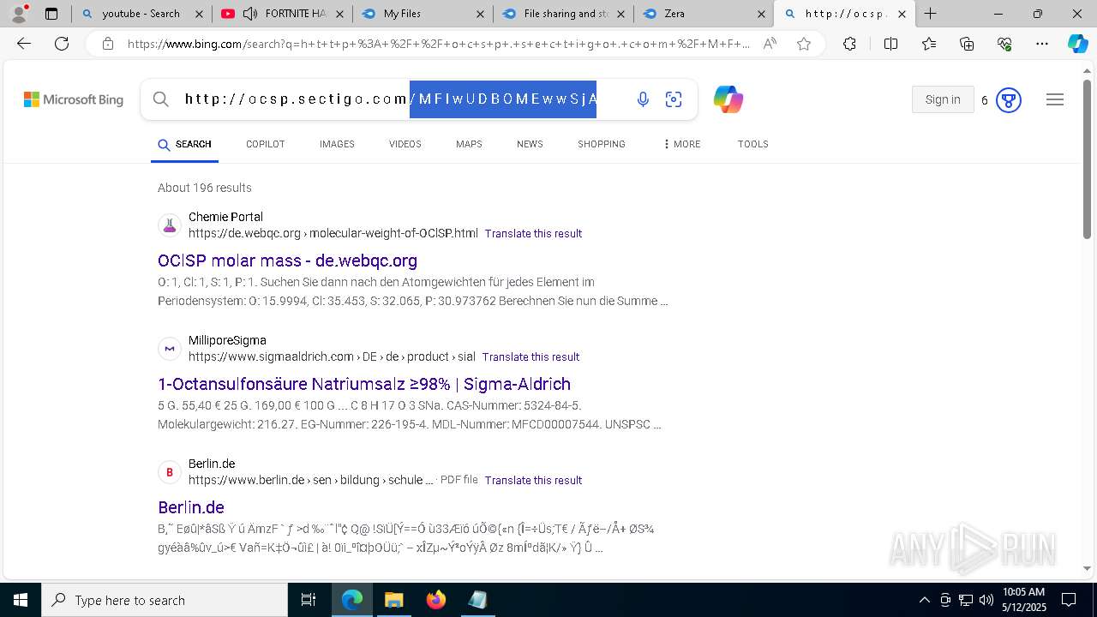Screen dimensions: 1097x617
Task: Translate the MilliporeSigma result
Action: tap(531, 356)
